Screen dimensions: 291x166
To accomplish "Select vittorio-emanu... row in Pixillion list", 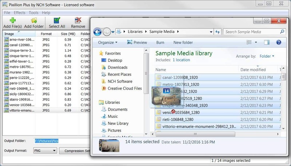I will 47,110.
